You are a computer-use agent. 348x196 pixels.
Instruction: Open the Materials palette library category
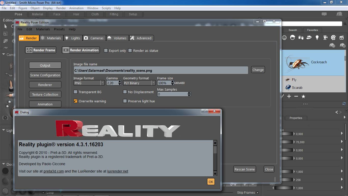pos(333,38)
